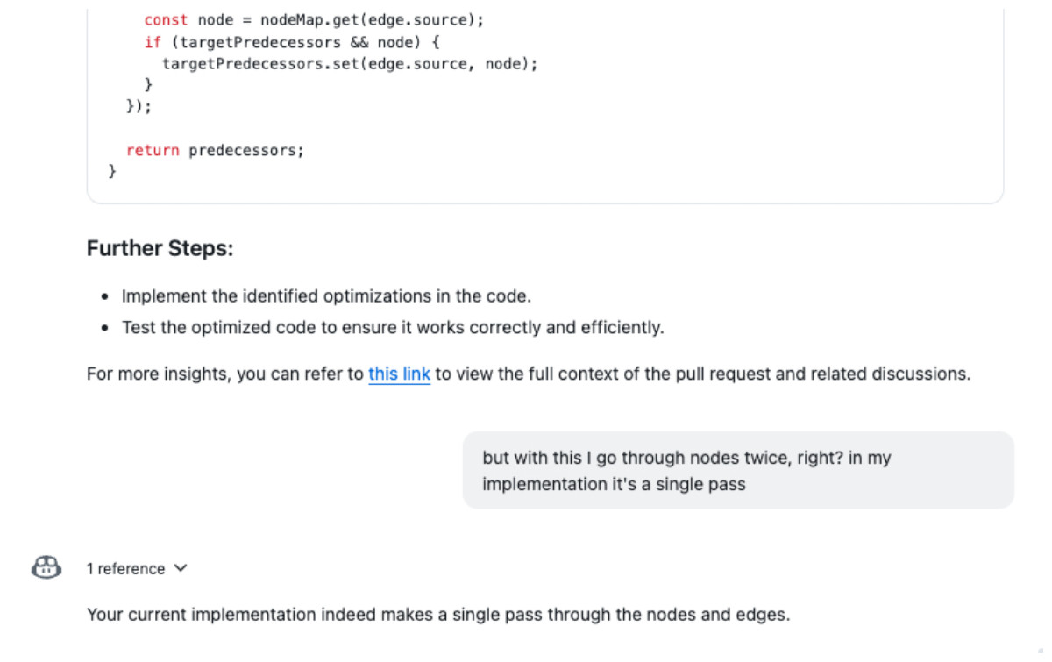Click the final closing brace in code block

click(x=112, y=172)
